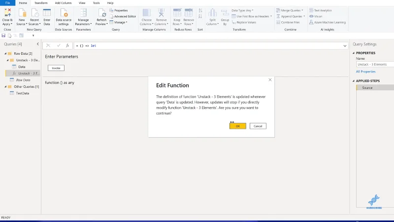
Task: Click the Save icon in quick access toolbar
Action: click(x=3, y=36)
